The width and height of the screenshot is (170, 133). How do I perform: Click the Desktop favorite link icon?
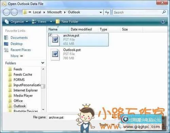tap(6, 44)
